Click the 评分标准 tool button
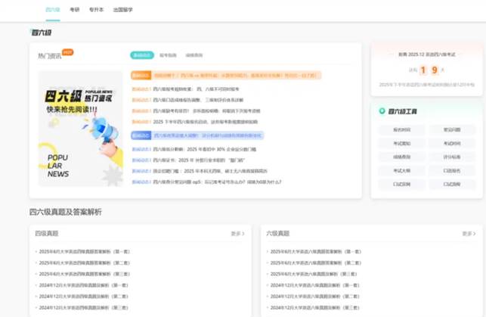Screen dimensions: 486x317 tap(452, 157)
